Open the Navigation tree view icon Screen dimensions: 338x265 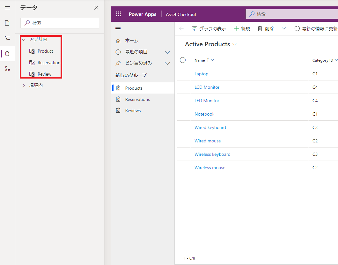coord(7,38)
